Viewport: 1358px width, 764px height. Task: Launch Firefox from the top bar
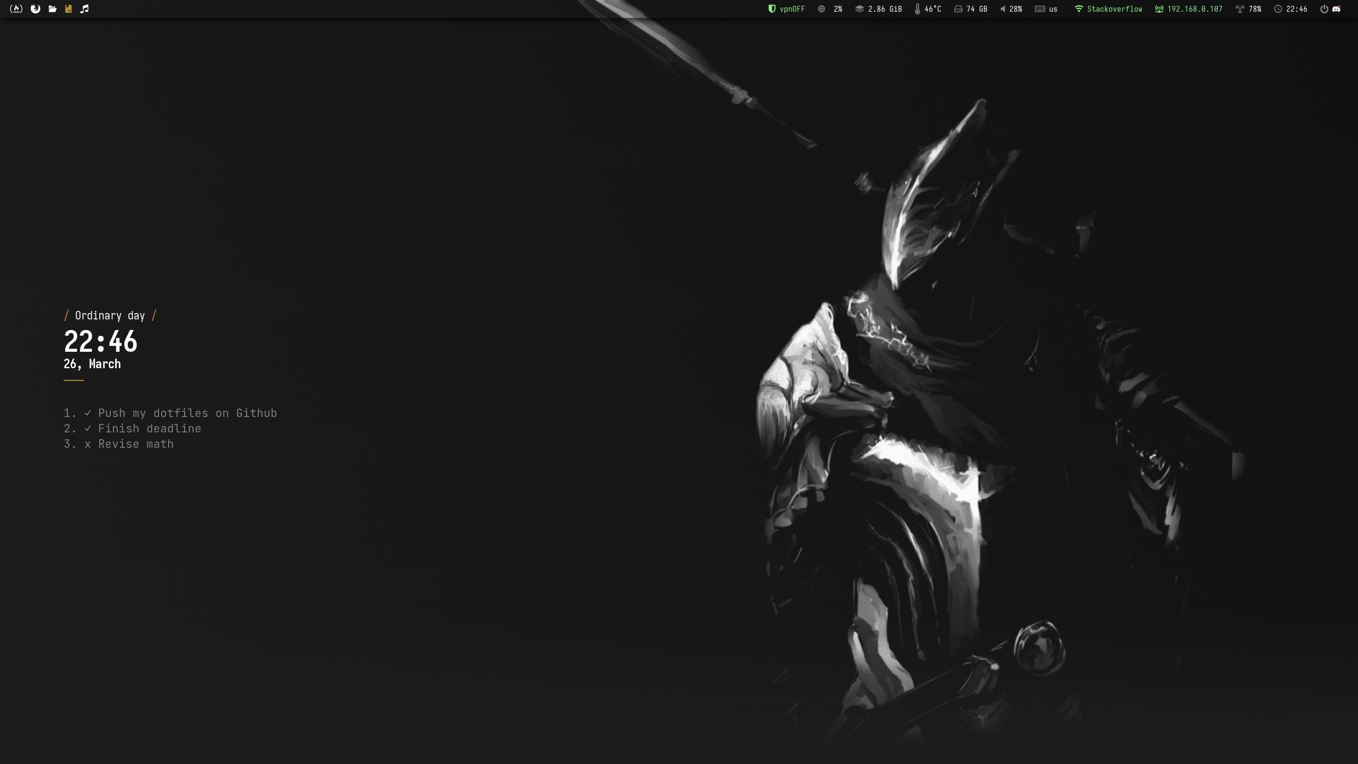[36, 9]
